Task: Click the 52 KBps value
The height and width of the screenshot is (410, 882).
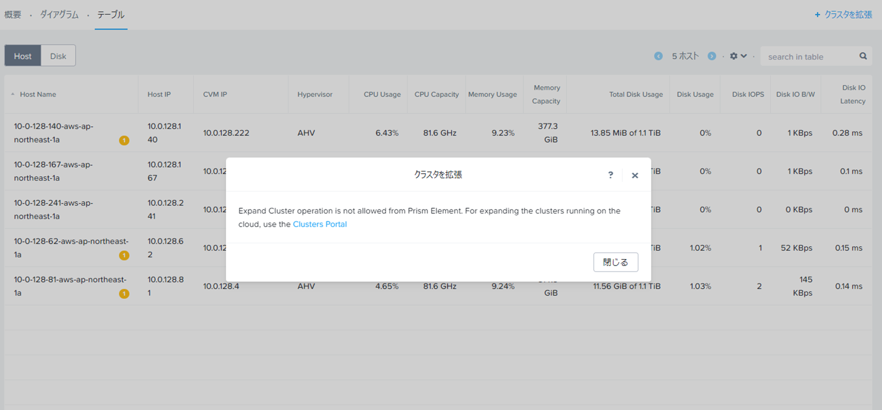Action: tap(796, 248)
